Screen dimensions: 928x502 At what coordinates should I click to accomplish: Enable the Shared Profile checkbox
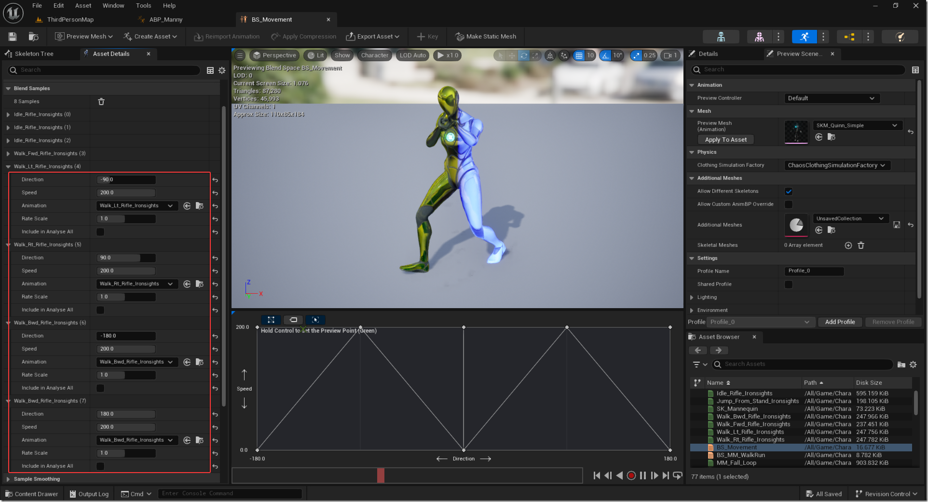click(789, 285)
